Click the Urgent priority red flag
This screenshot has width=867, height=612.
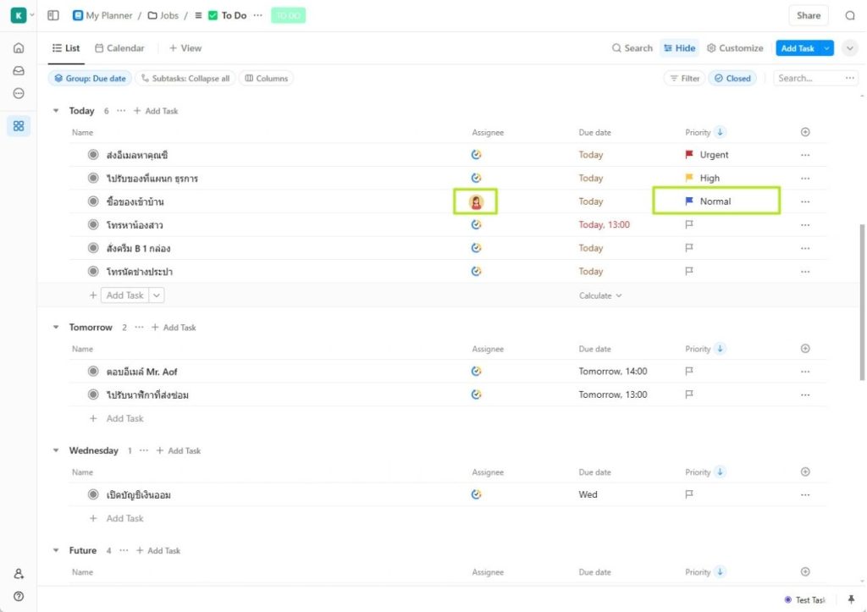click(689, 155)
